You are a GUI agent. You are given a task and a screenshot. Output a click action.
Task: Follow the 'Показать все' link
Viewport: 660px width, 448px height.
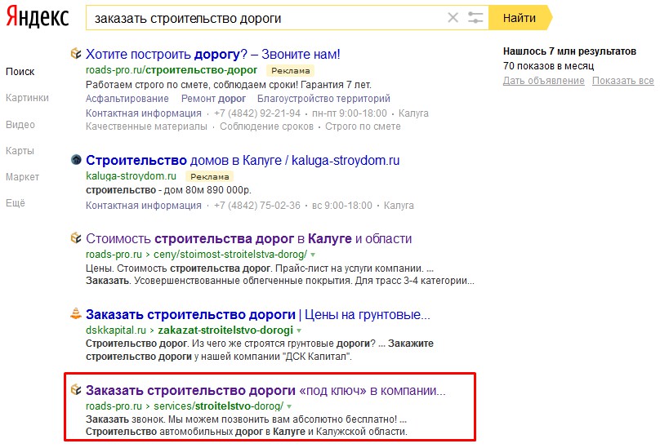point(622,81)
